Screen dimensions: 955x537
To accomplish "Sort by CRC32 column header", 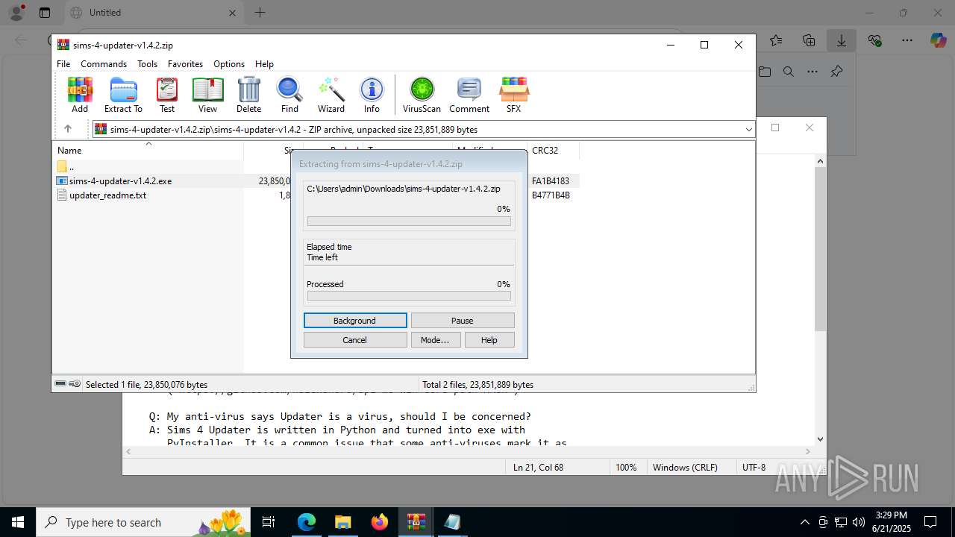I will click(x=553, y=150).
